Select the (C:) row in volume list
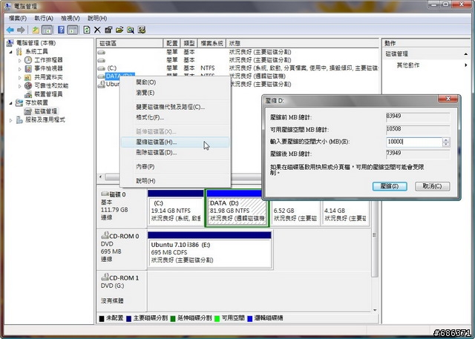The width and height of the screenshot is (475, 339). coord(237,68)
